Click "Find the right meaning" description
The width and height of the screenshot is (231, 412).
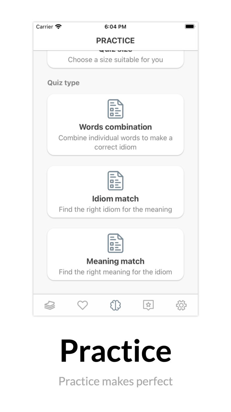tap(115, 272)
